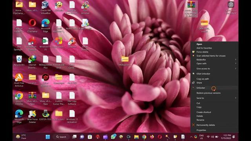251x141 pixels.
Task: Click the plain Unlocker entry in context menu
Action: tap(214, 88)
